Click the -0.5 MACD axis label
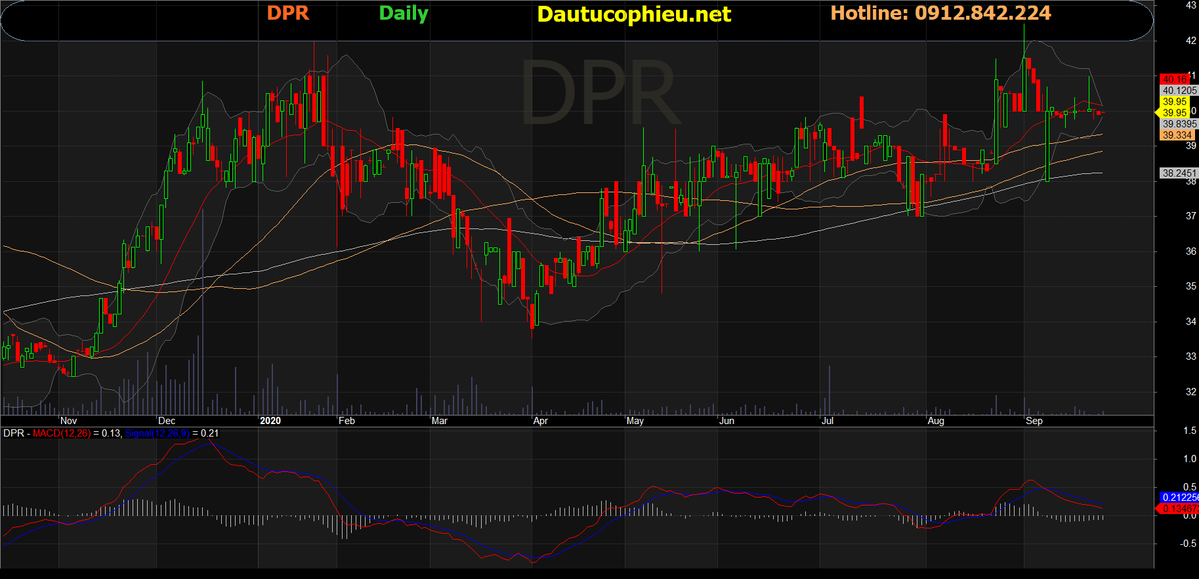Image resolution: width=1199 pixels, height=579 pixels. pos(1188,544)
